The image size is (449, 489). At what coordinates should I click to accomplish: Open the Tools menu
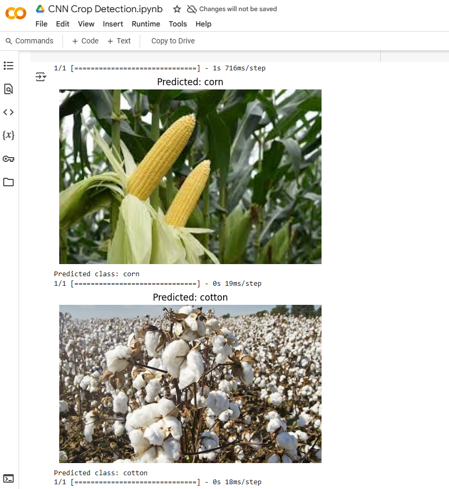(x=178, y=24)
